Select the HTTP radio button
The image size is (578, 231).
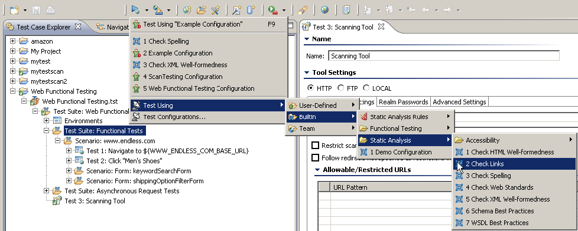[311, 88]
